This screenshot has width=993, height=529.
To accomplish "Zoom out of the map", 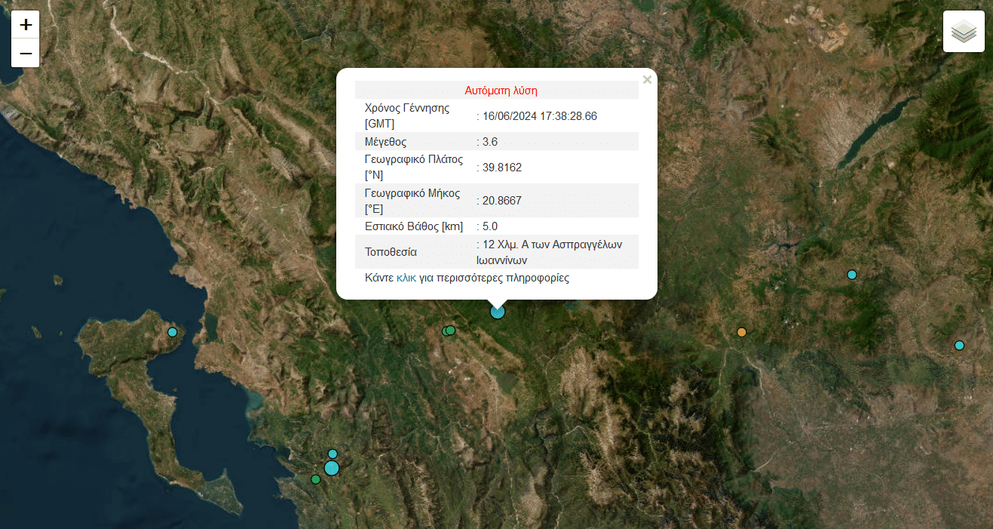I will click(x=26, y=54).
